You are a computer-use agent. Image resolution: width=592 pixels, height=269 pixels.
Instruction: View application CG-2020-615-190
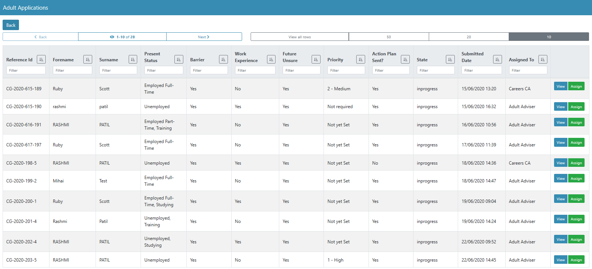561,107
